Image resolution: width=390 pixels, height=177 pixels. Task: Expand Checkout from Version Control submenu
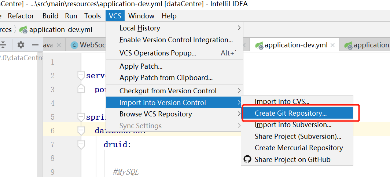coord(174,91)
